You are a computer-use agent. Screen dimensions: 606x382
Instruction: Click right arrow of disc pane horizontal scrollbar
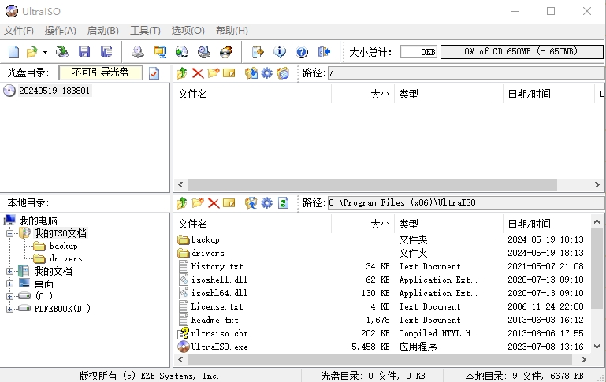(x=597, y=184)
